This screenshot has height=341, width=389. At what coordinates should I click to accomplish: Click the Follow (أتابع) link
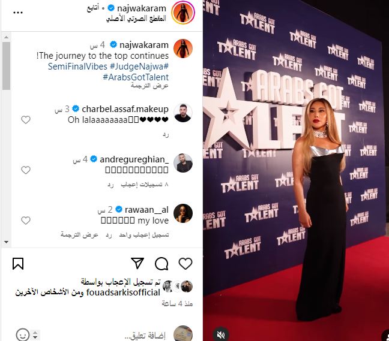[93, 8]
